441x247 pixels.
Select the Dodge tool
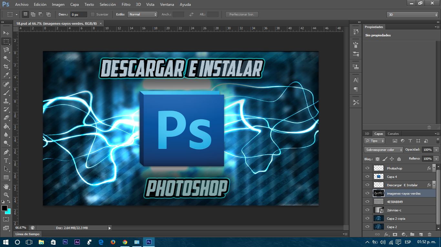6,143
